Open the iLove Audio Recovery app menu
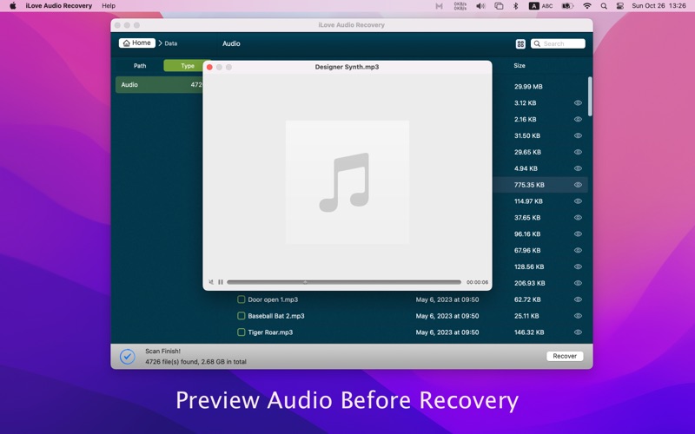Image resolution: width=695 pixels, height=434 pixels. click(58, 6)
